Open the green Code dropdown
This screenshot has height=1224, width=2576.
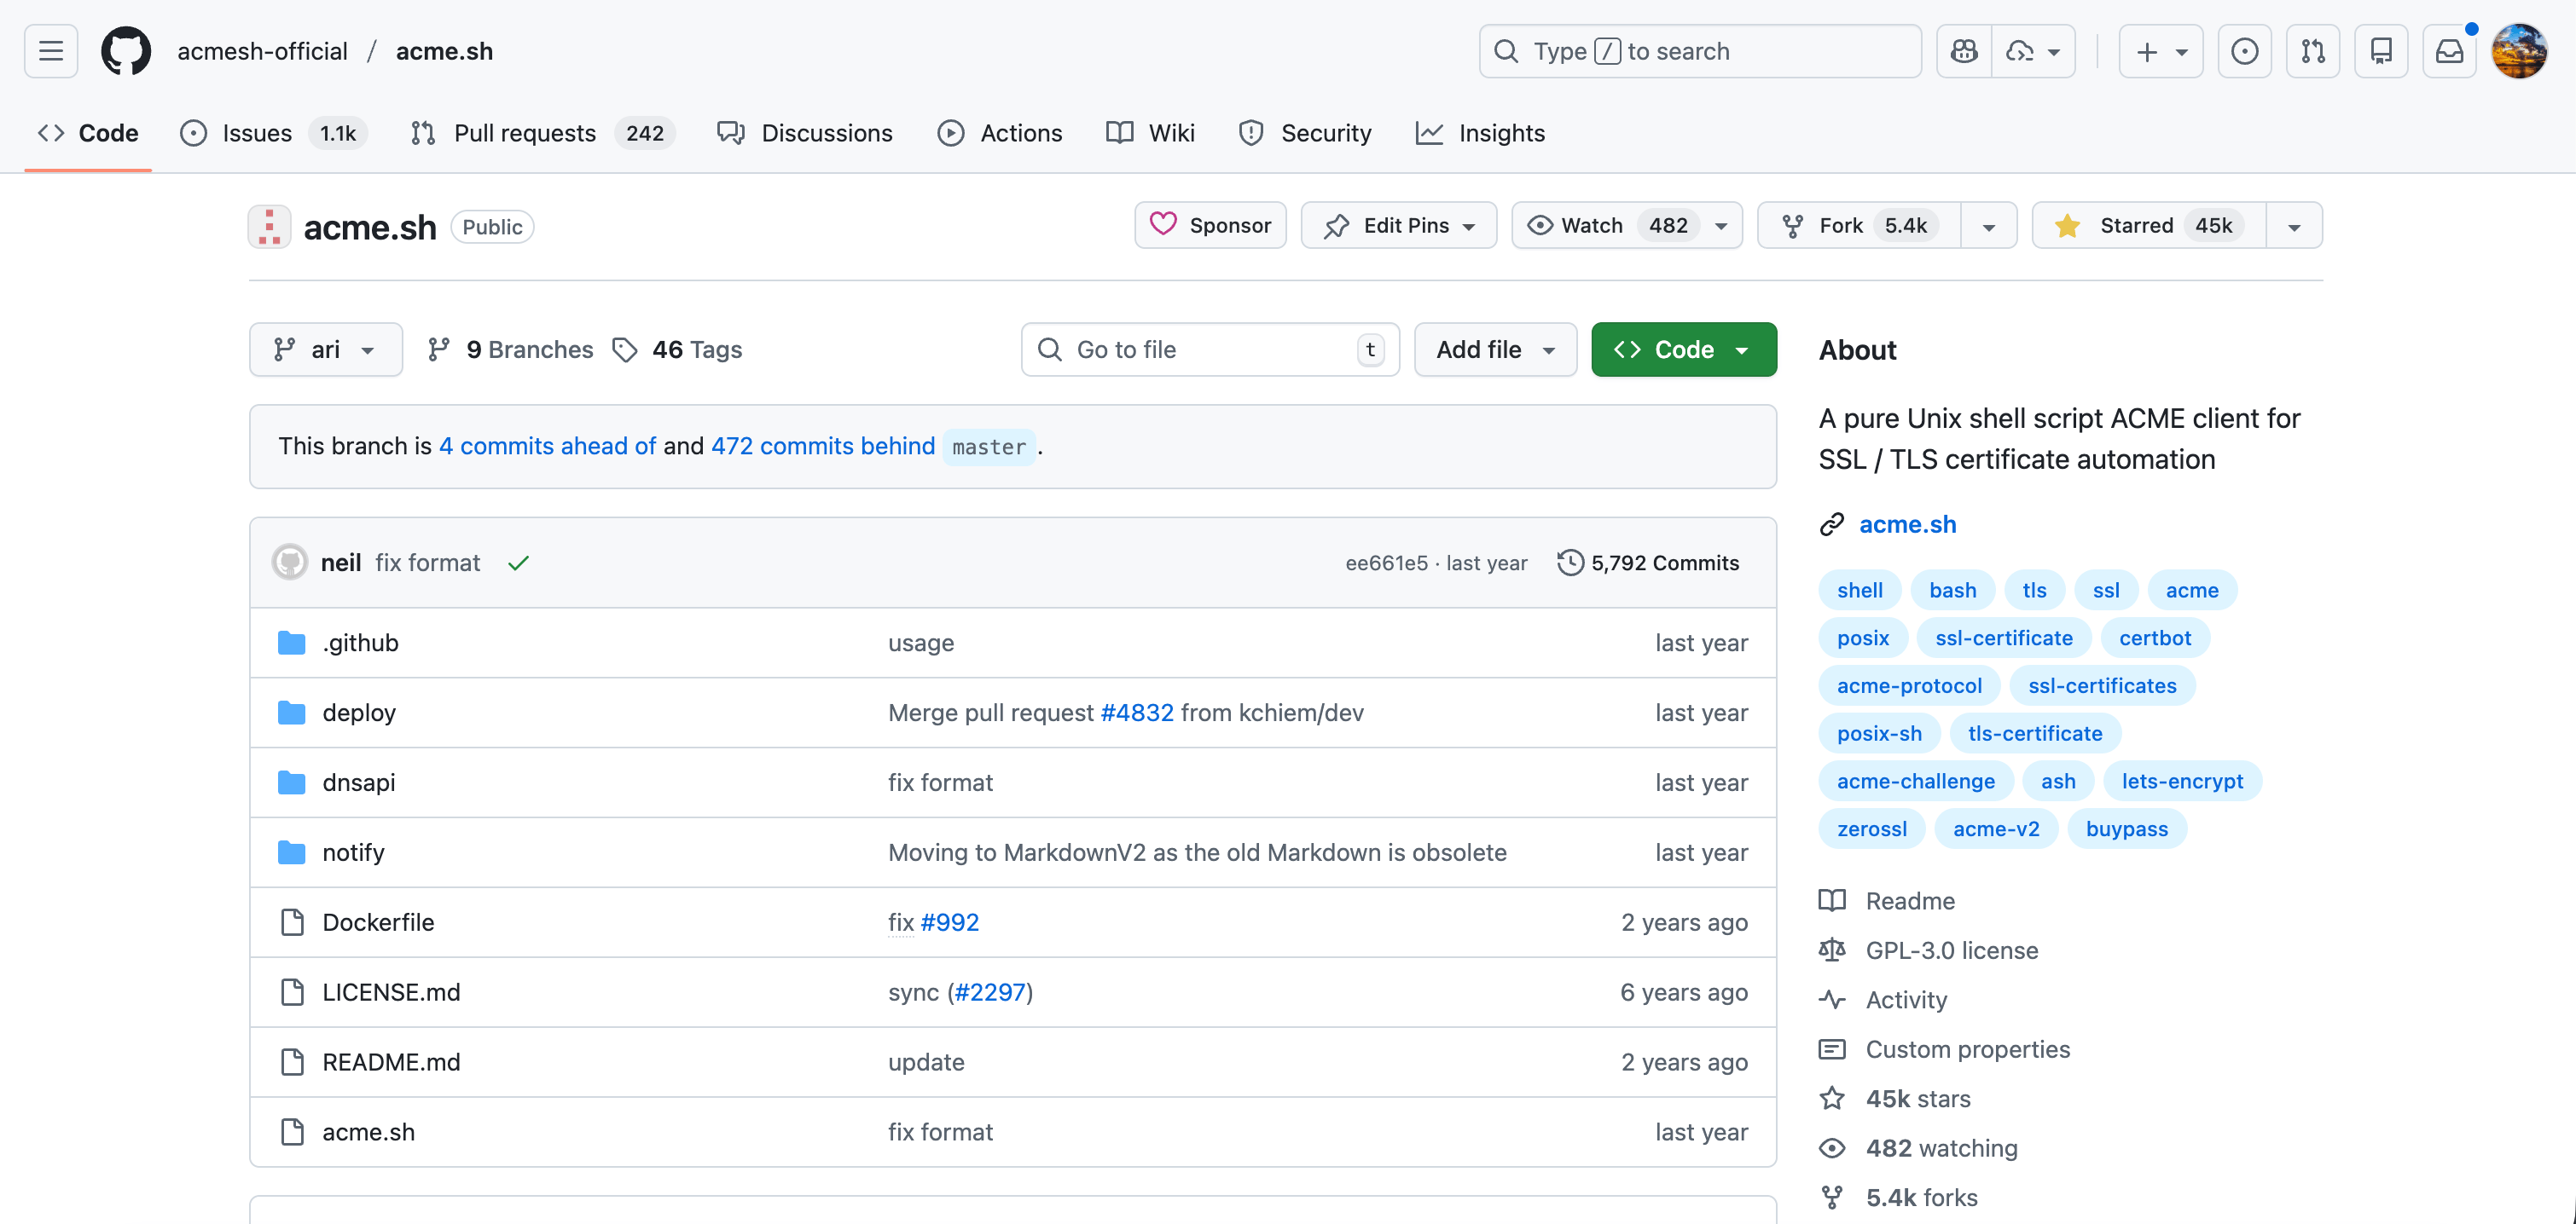pos(1683,349)
